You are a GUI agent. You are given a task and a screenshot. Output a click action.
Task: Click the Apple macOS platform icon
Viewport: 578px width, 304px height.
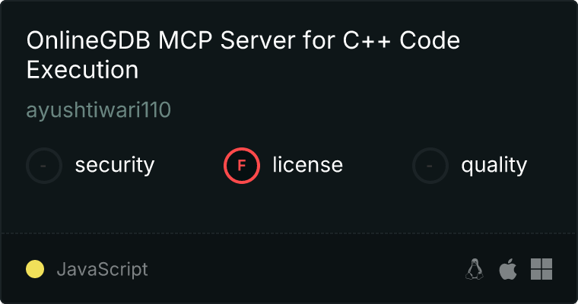[x=508, y=269]
